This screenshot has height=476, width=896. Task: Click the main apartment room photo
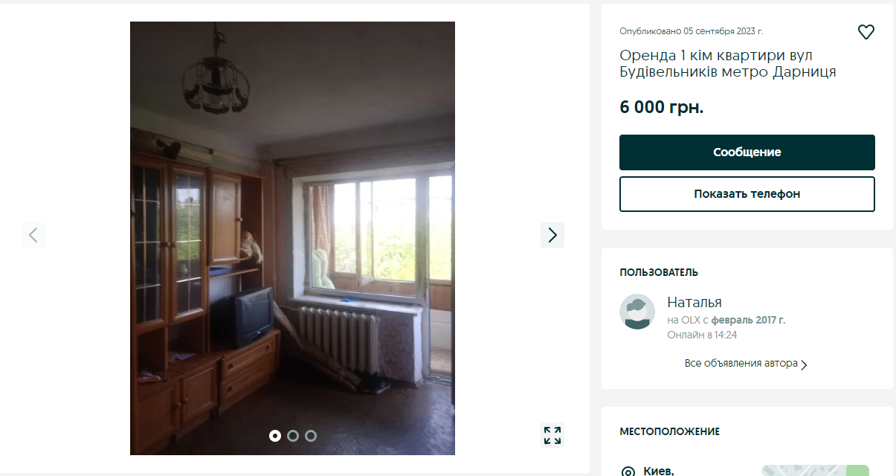coord(292,238)
